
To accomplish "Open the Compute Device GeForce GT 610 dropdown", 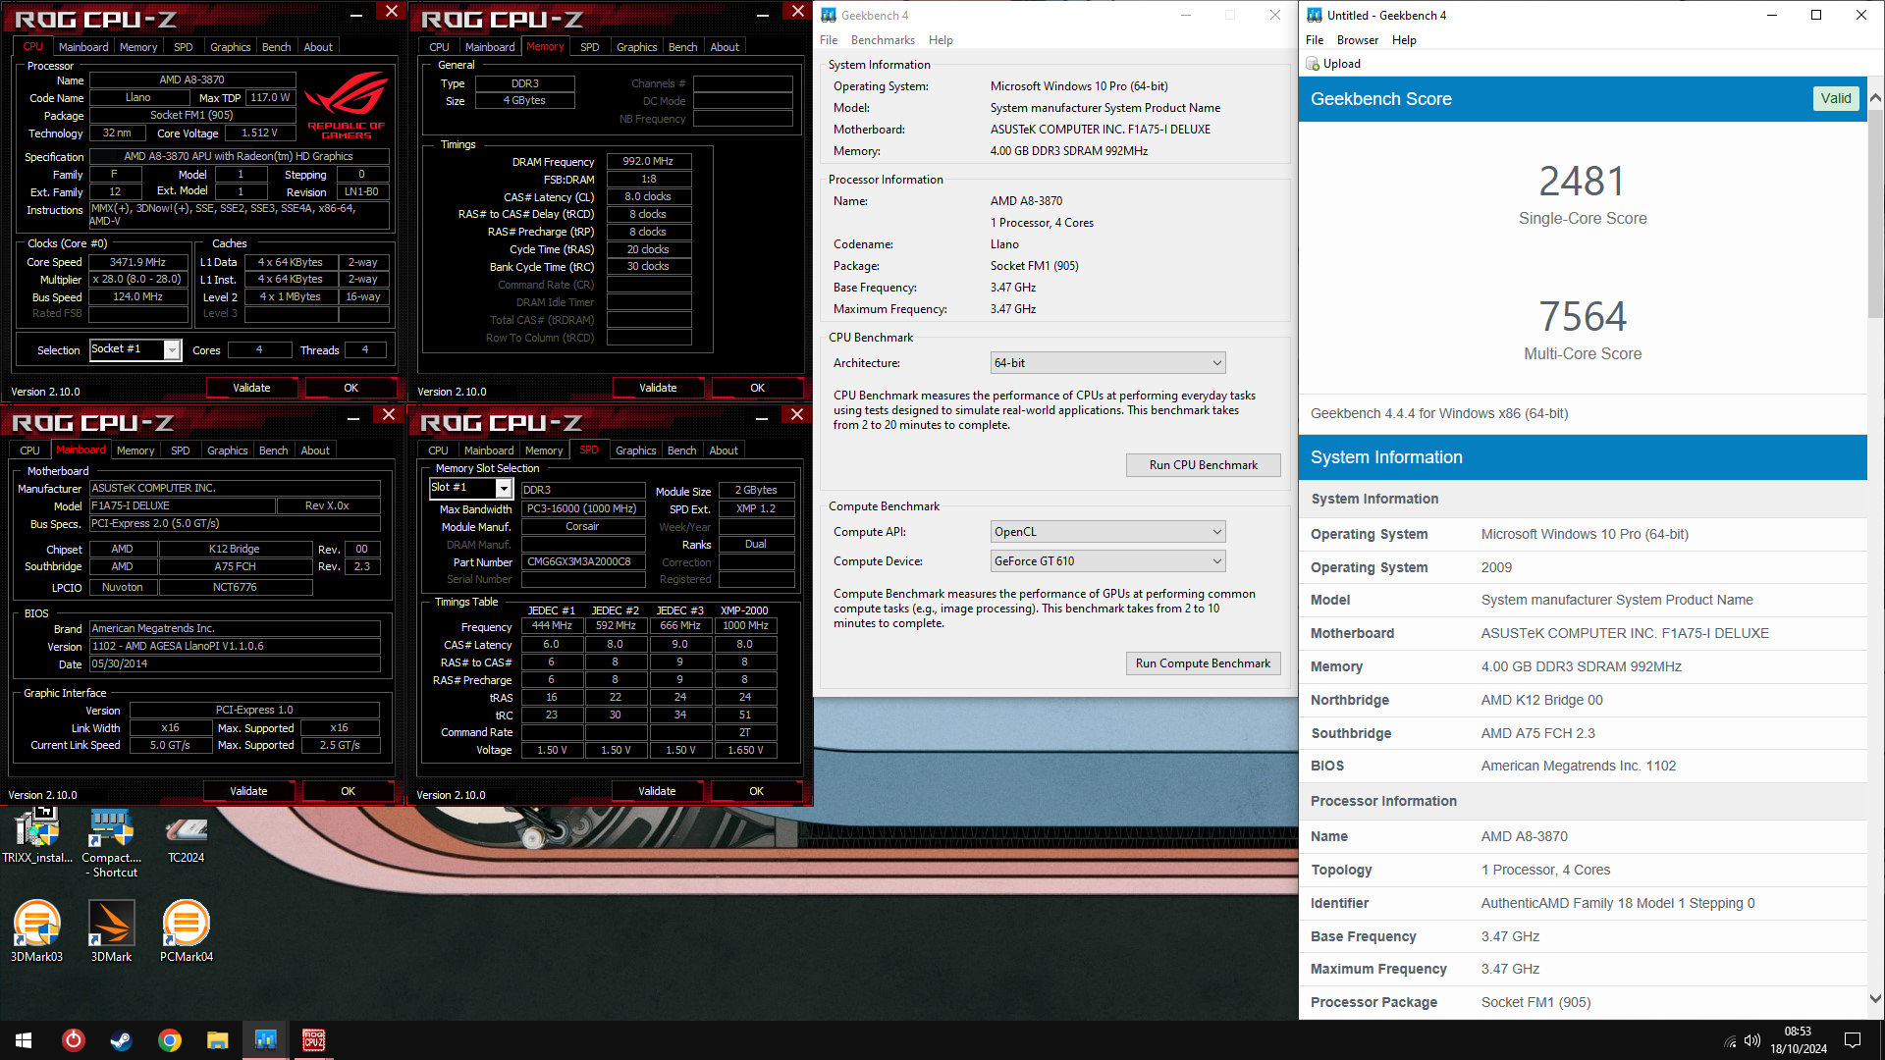I will coord(1108,561).
